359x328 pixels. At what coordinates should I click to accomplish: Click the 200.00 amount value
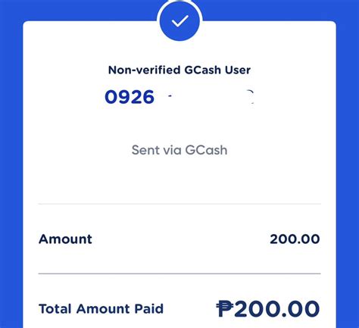coord(295,239)
